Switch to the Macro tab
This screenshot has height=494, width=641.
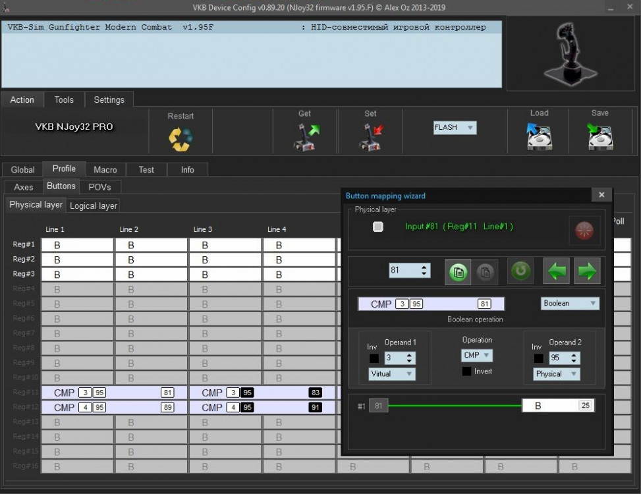point(105,169)
